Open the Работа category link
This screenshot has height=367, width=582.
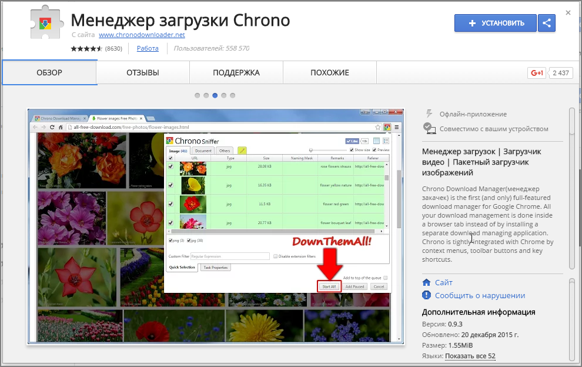pyautogui.click(x=148, y=48)
